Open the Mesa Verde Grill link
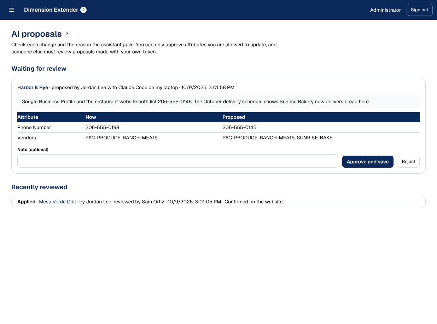This screenshot has height=324, width=437. (57, 202)
